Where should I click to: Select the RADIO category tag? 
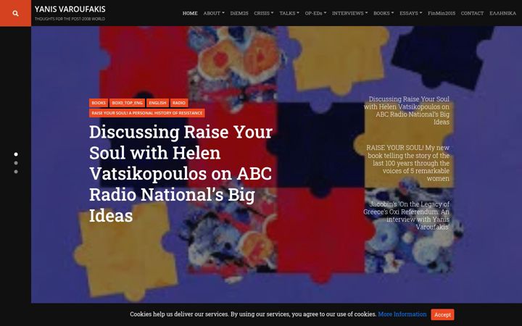tap(179, 103)
